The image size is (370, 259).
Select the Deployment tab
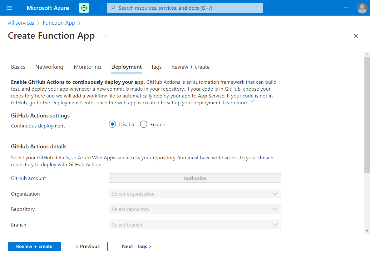tap(126, 67)
